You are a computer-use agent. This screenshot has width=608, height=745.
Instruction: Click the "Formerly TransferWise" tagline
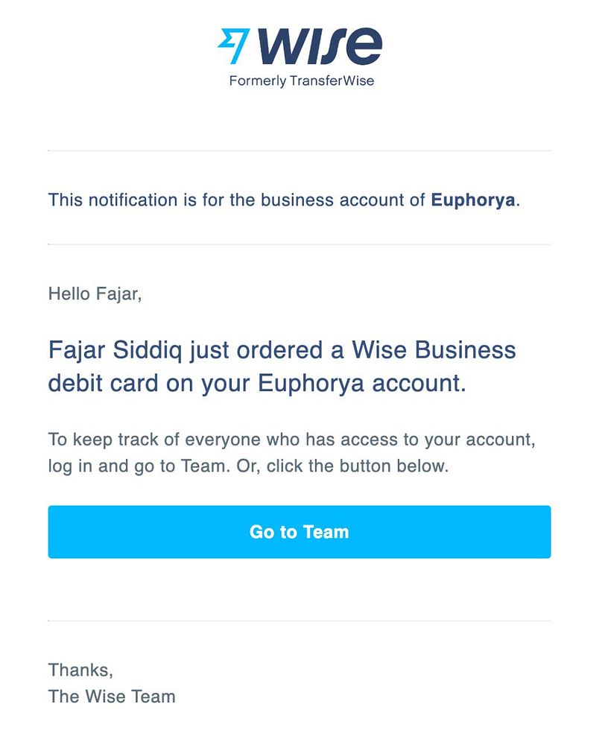(x=302, y=81)
